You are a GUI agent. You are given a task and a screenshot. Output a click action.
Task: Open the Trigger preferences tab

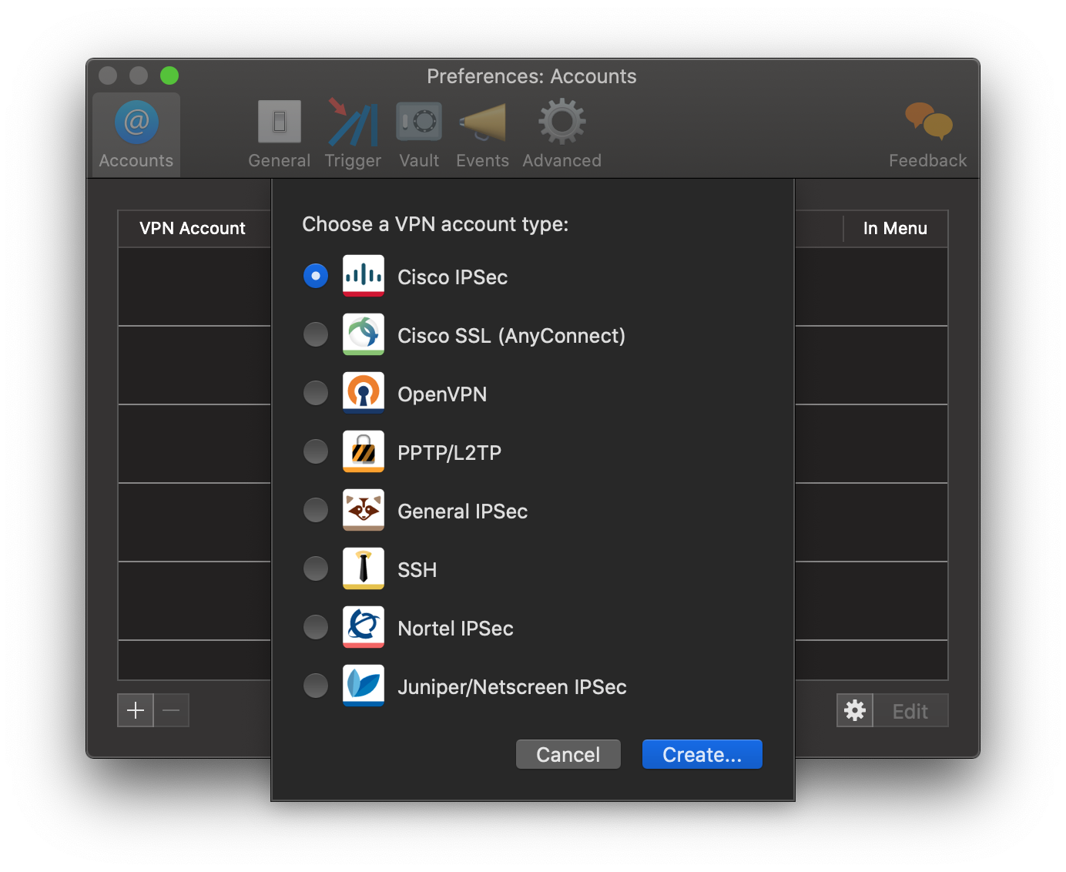tap(353, 135)
